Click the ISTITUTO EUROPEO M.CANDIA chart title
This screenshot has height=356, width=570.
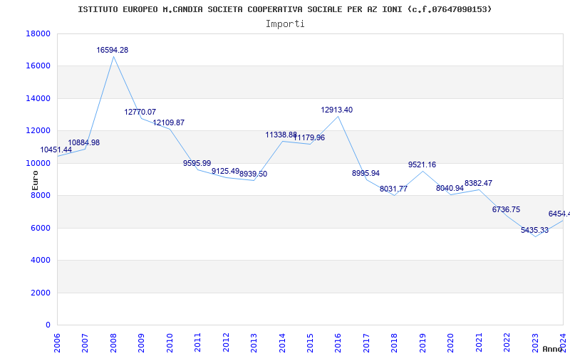[x=284, y=9]
